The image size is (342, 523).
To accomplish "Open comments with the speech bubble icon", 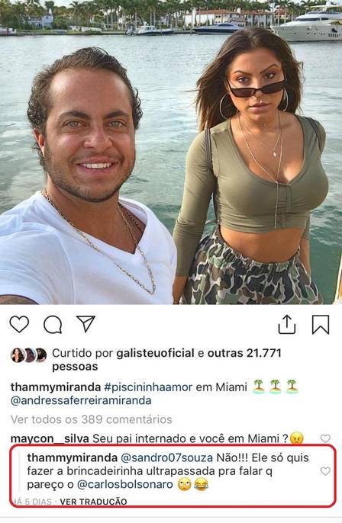I will pos(53,325).
